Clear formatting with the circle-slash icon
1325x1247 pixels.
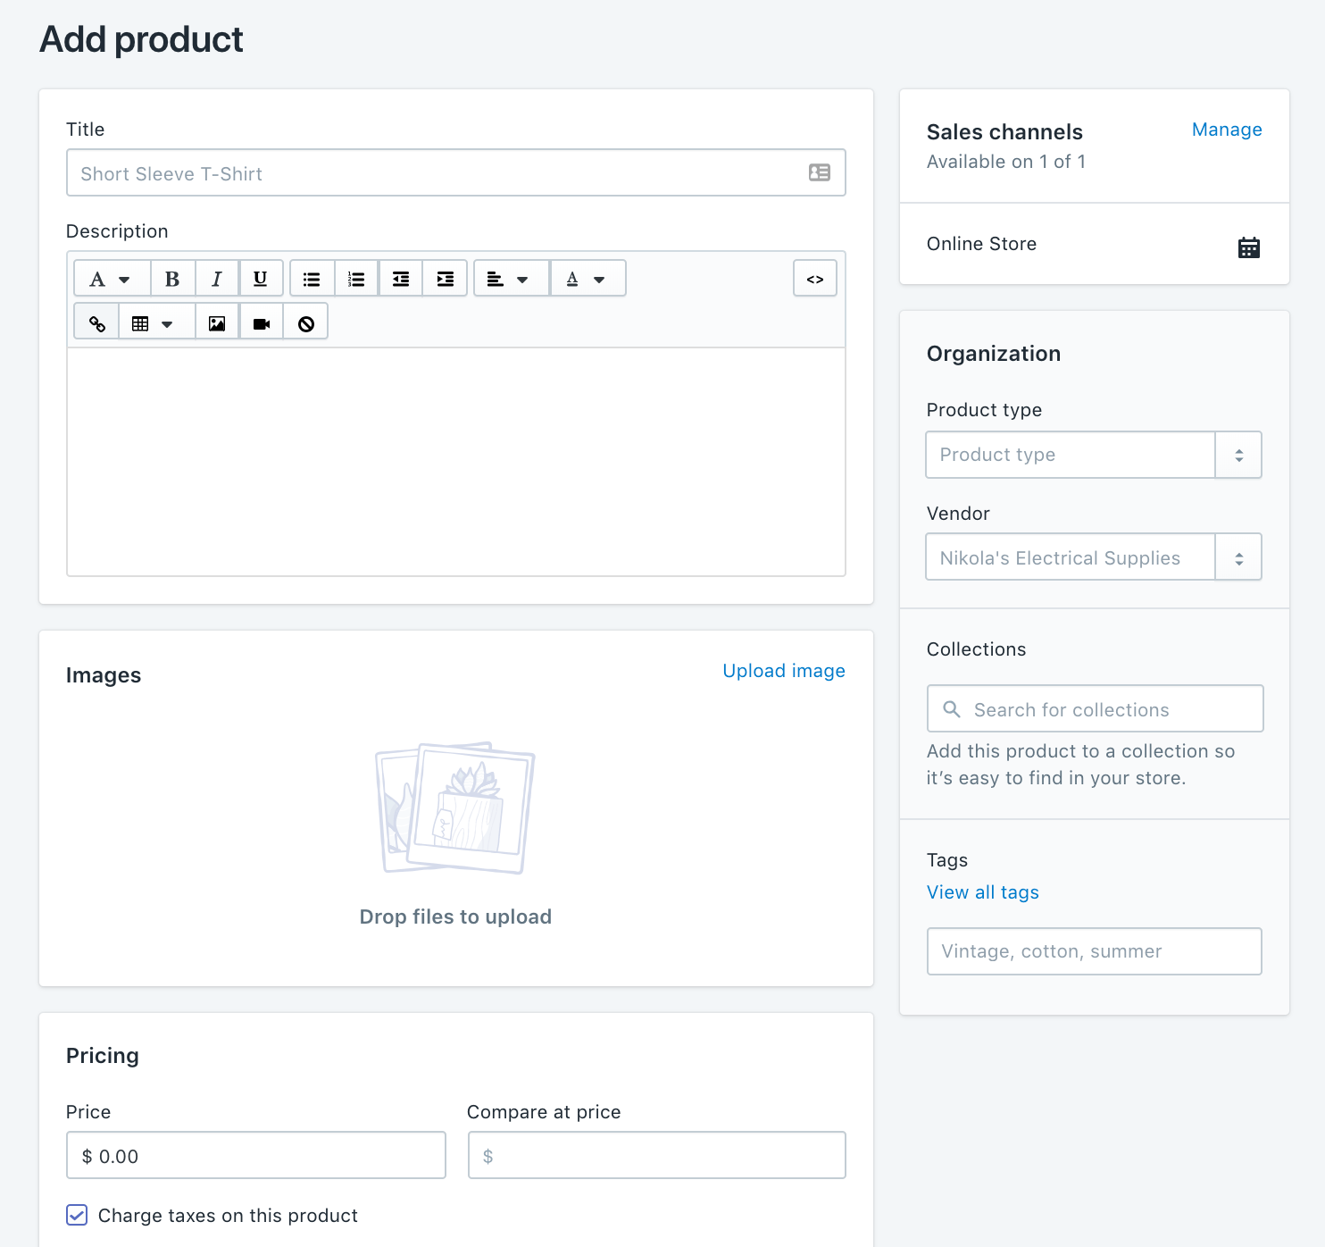[306, 323]
